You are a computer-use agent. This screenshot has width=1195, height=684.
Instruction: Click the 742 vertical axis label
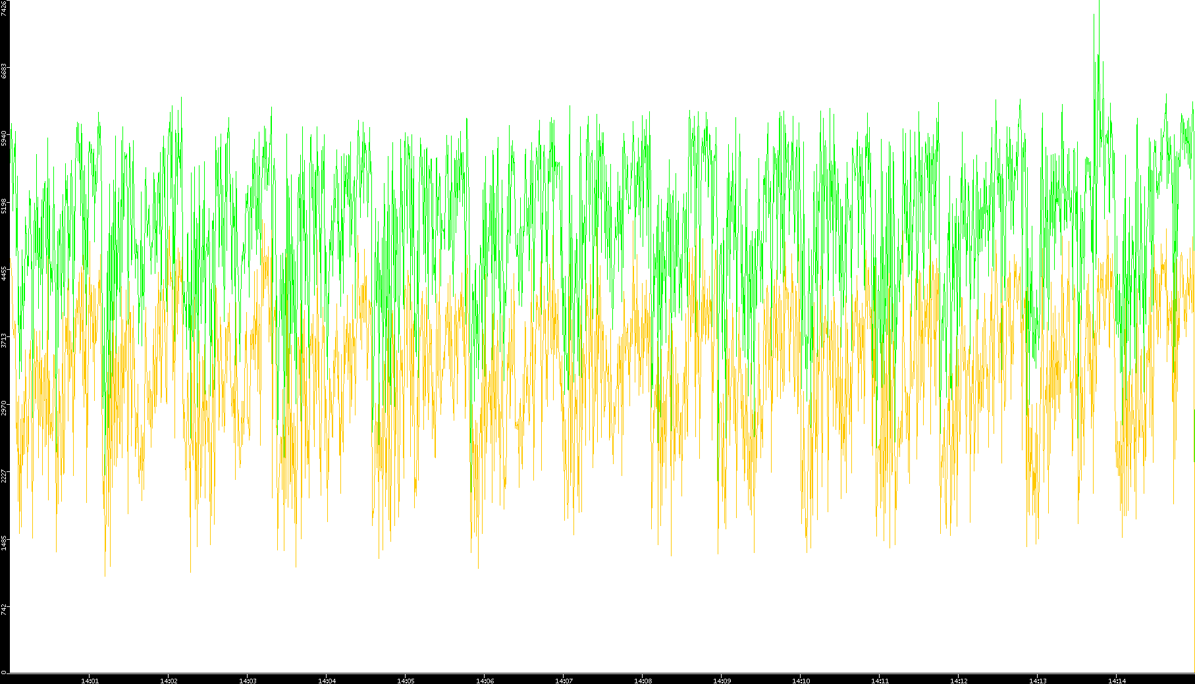coord(4,610)
